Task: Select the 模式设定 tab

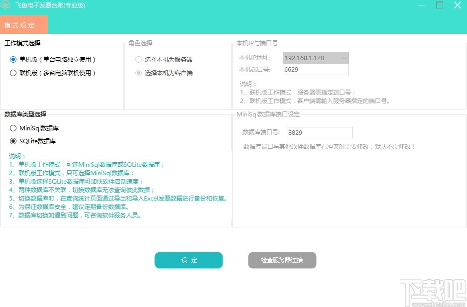Action: 23,24
